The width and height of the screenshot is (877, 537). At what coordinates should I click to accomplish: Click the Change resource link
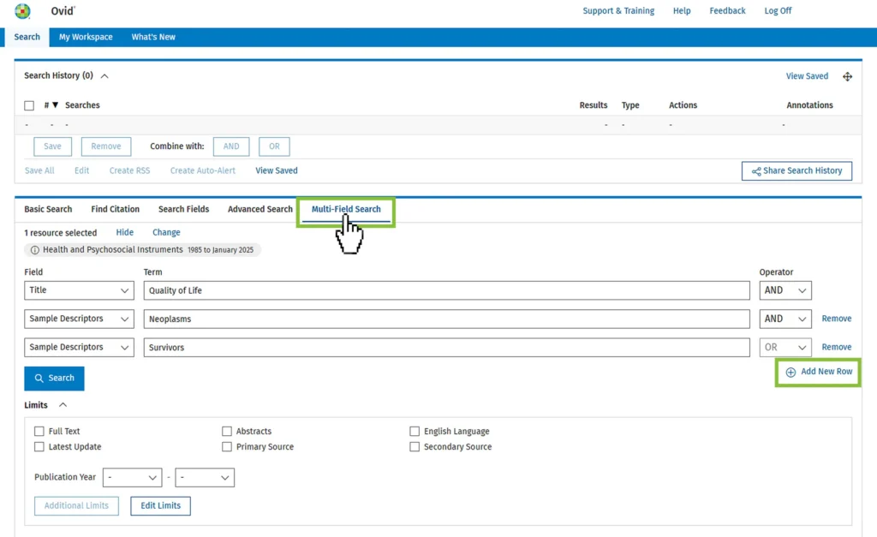[x=166, y=232]
